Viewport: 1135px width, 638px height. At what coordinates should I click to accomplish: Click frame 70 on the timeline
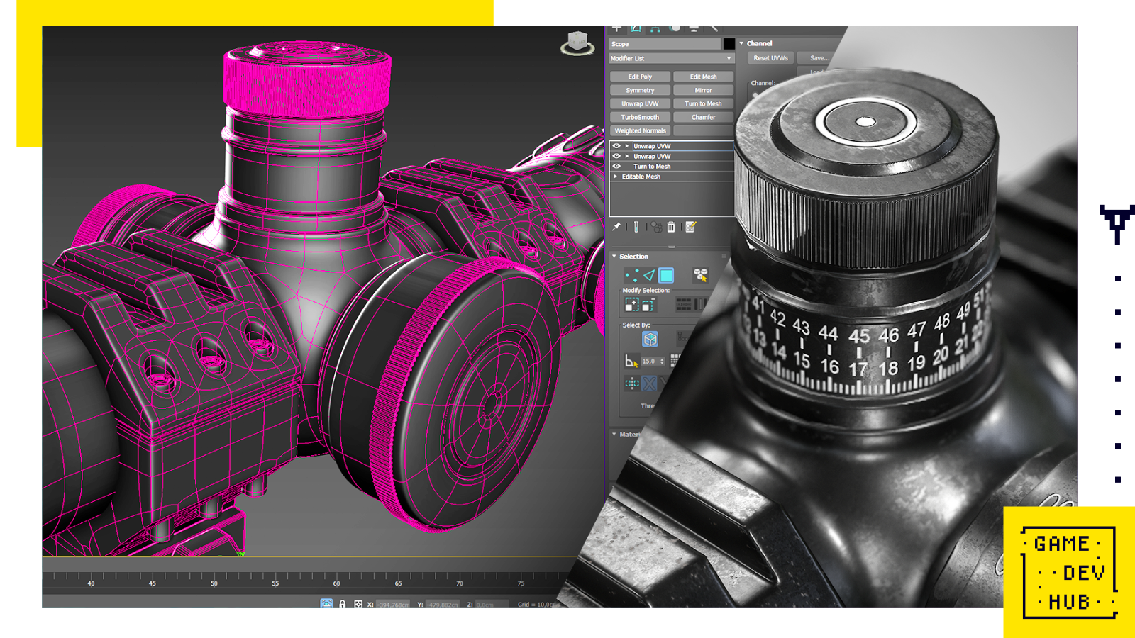pyautogui.click(x=459, y=583)
